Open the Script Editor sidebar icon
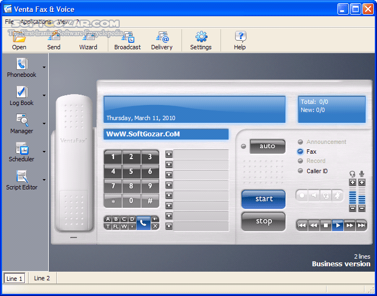Screen dimensions: 377x296 [22, 180]
